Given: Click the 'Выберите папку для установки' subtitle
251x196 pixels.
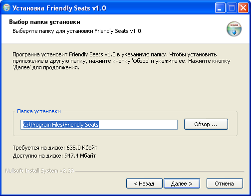Looking at the screenshot, I should point(77,31).
